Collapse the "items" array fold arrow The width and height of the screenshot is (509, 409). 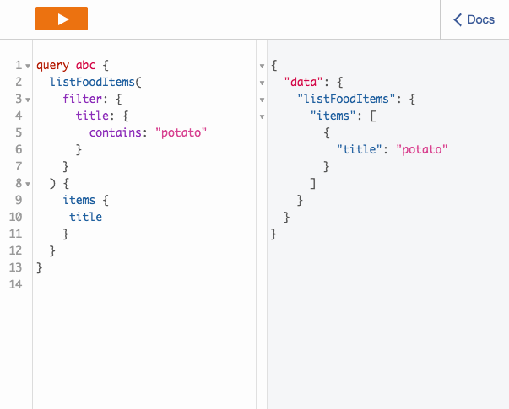(262, 116)
